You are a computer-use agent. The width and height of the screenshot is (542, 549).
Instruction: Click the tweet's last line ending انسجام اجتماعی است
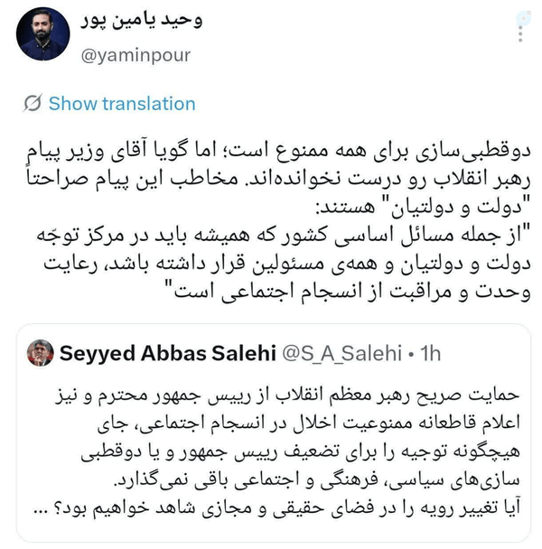pyautogui.click(x=352, y=292)
